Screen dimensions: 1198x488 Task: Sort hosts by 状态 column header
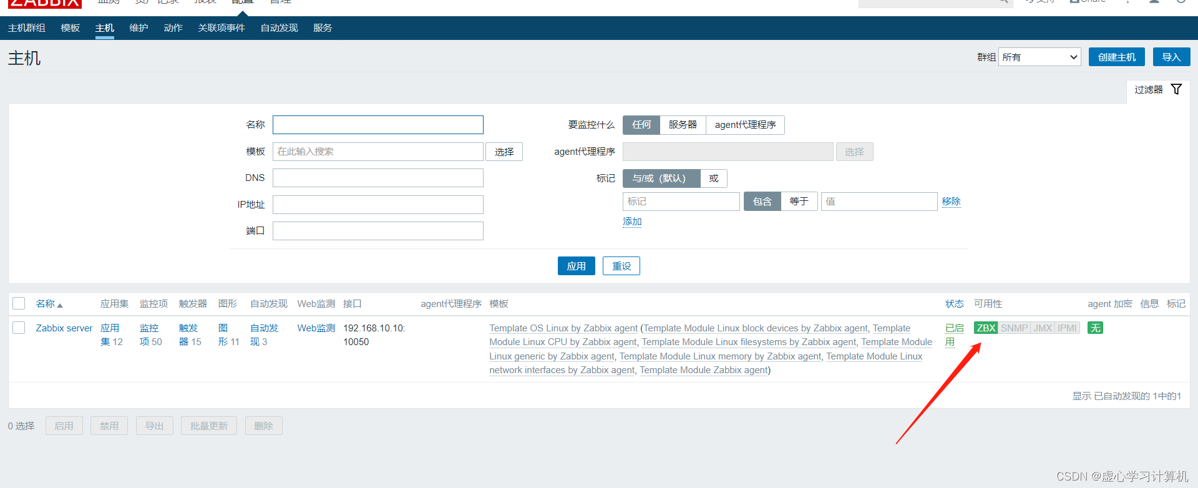(955, 304)
